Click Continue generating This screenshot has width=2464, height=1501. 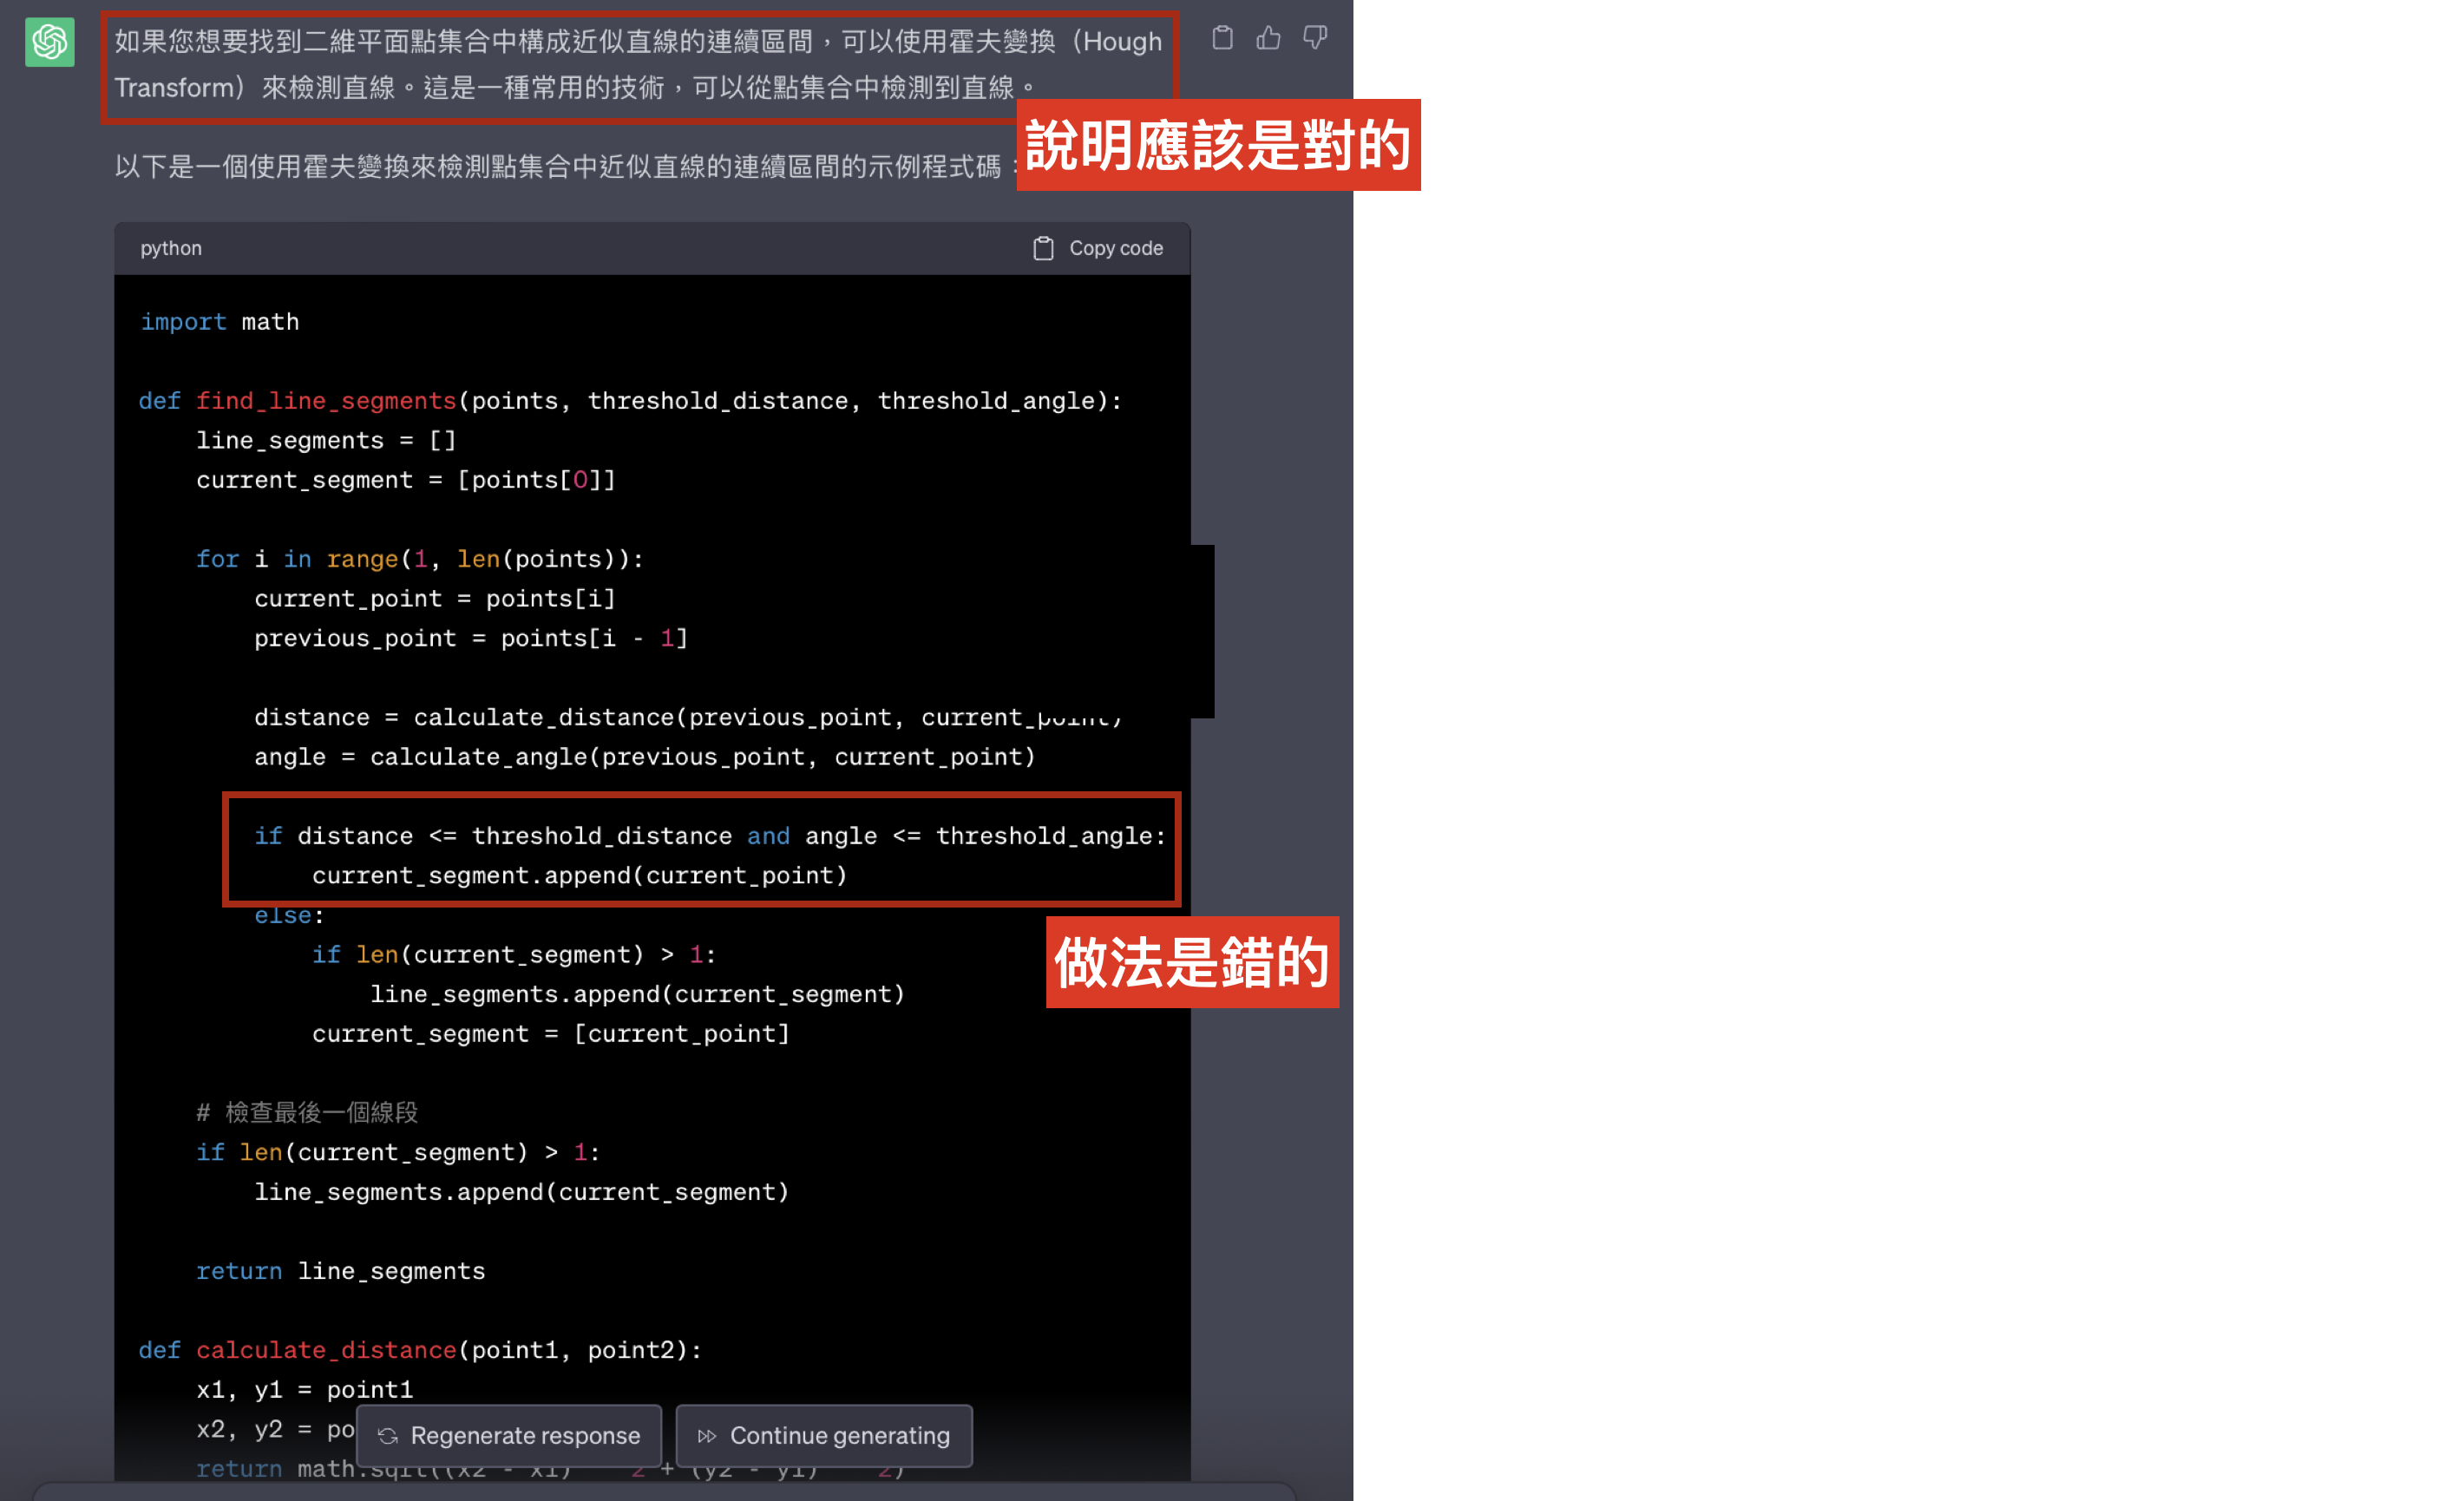(x=823, y=1435)
